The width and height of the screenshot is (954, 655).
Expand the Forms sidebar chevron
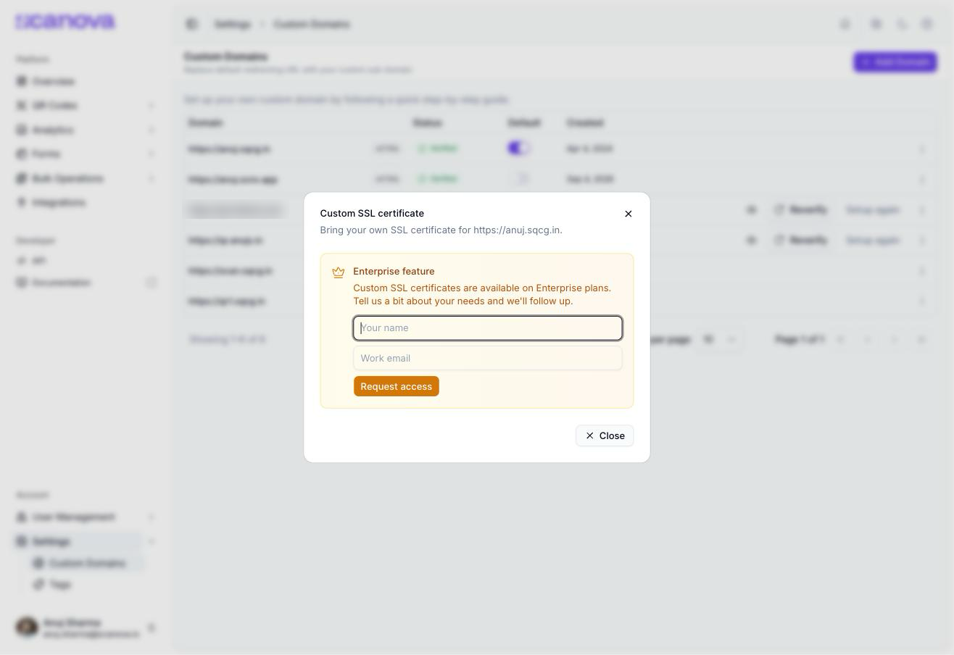[x=152, y=154]
